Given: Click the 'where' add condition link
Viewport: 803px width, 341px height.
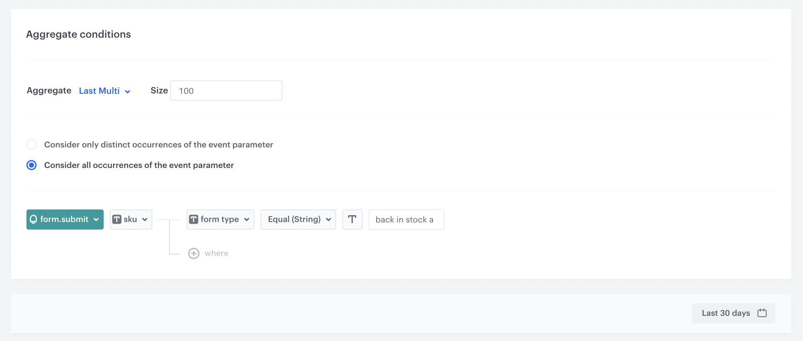Looking at the screenshot, I should pos(216,253).
